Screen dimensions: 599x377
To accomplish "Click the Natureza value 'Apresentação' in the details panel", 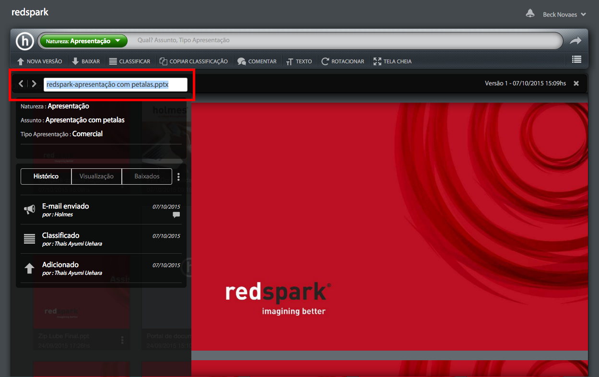I will click(x=68, y=106).
